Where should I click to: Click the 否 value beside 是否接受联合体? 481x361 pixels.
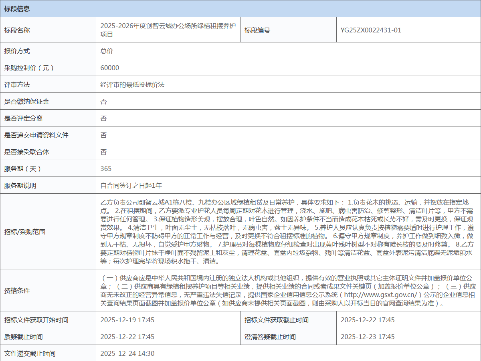(103, 152)
